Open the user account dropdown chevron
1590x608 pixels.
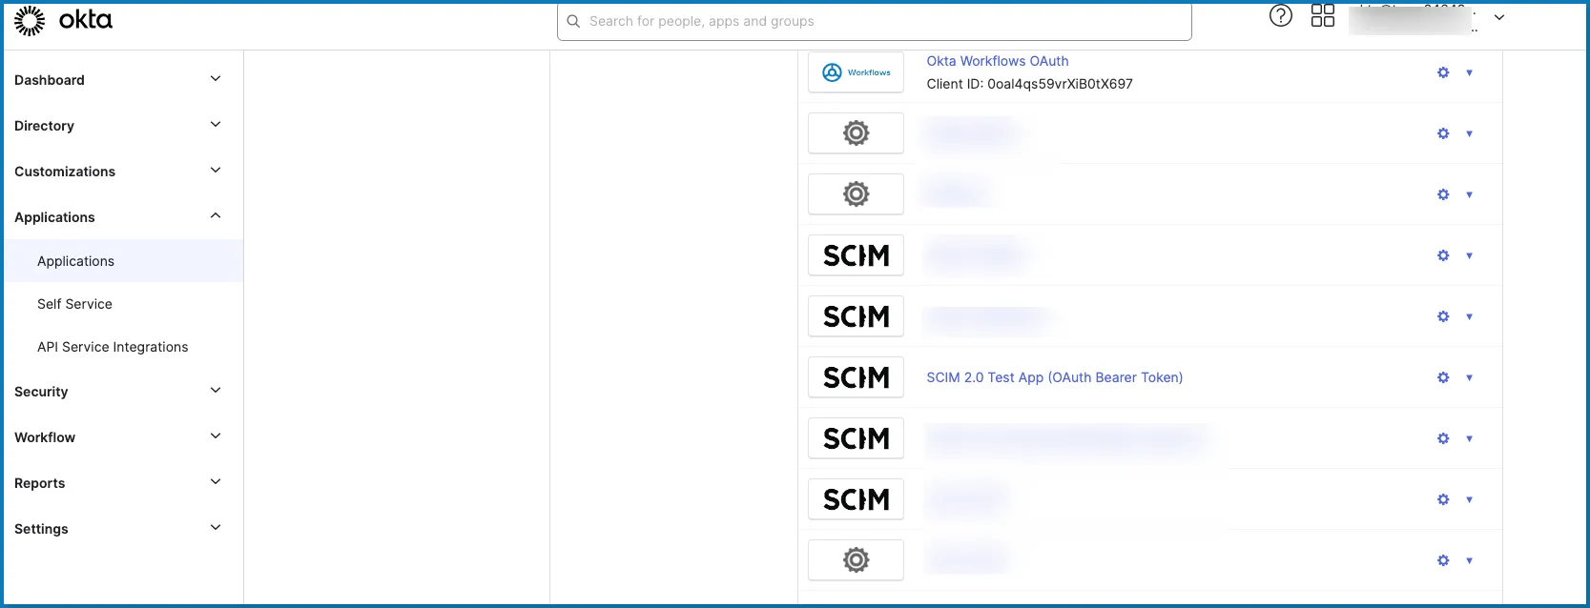coord(1498,18)
